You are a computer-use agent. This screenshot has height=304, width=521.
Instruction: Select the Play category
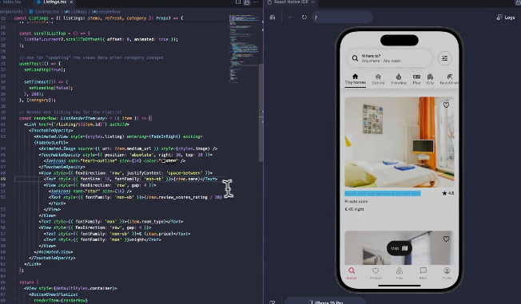[x=416, y=80]
